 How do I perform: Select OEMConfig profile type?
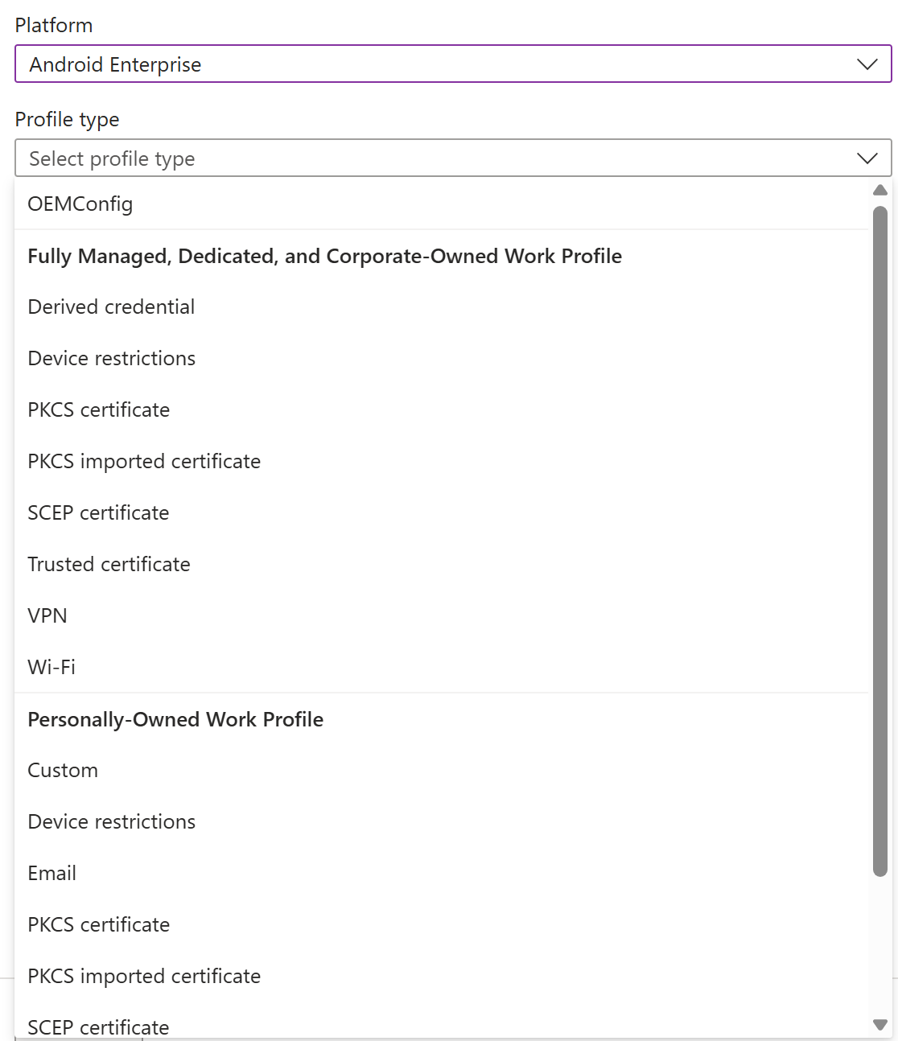pos(80,204)
